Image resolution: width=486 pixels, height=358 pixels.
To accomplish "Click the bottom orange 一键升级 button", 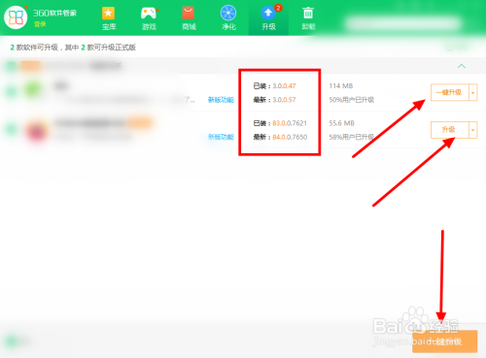I will [444, 342].
